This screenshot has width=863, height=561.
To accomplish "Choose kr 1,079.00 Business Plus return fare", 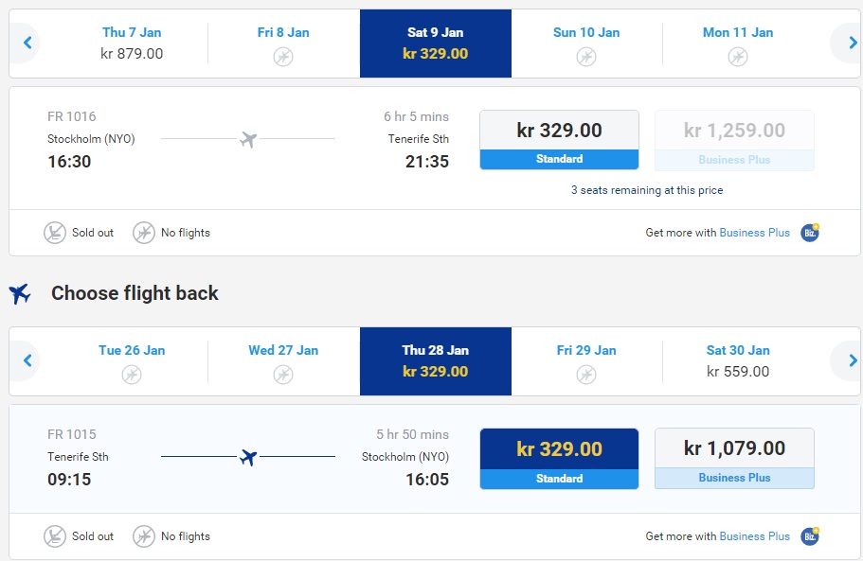I will 734,458.
